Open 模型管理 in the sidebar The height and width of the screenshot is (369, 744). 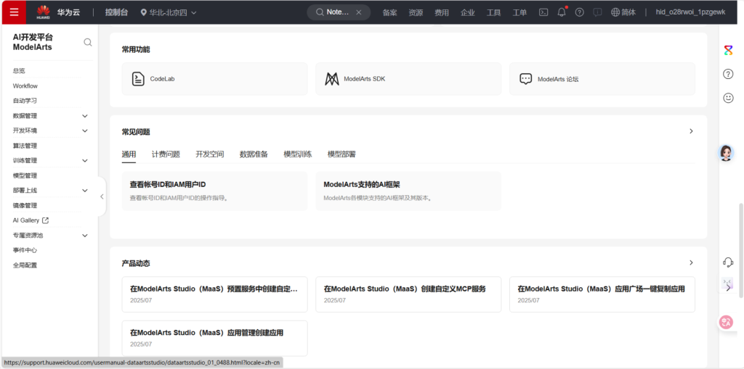tap(25, 175)
